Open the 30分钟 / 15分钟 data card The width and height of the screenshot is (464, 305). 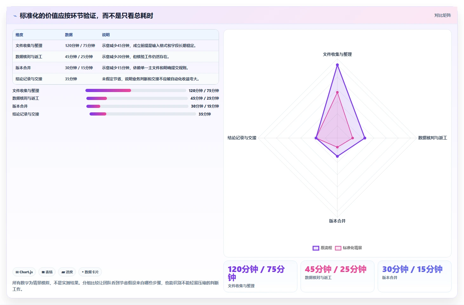(414, 276)
